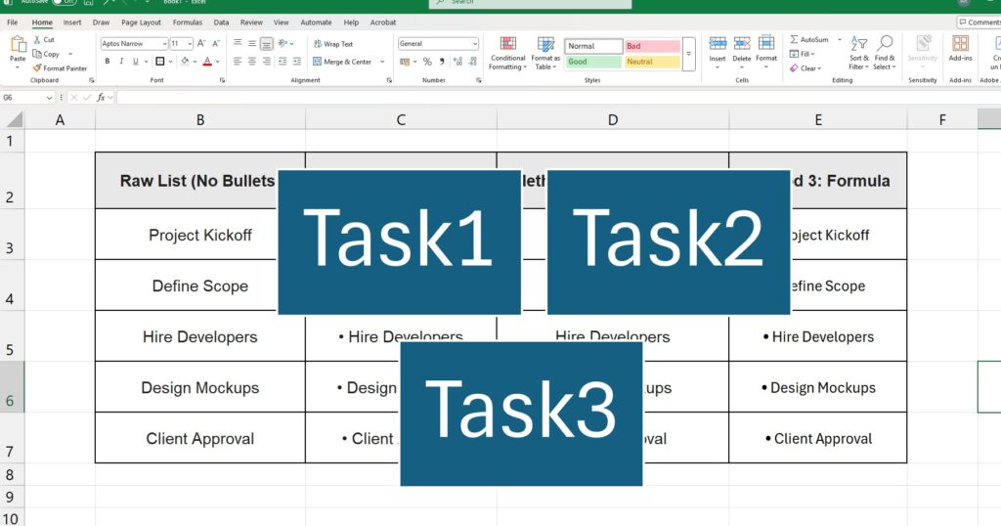The width and height of the screenshot is (1001, 526).
Task: Click the Paste clipboard icon
Action: [x=18, y=45]
